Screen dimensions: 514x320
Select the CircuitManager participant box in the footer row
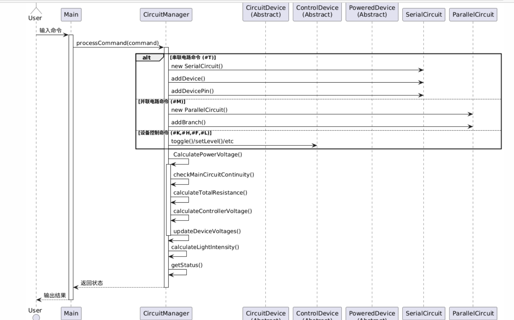pyautogui.click(x=166, y=313)
